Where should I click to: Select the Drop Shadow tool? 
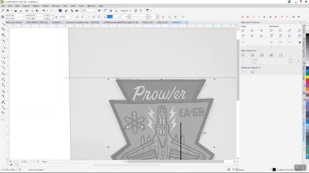(x=3, y=91)
